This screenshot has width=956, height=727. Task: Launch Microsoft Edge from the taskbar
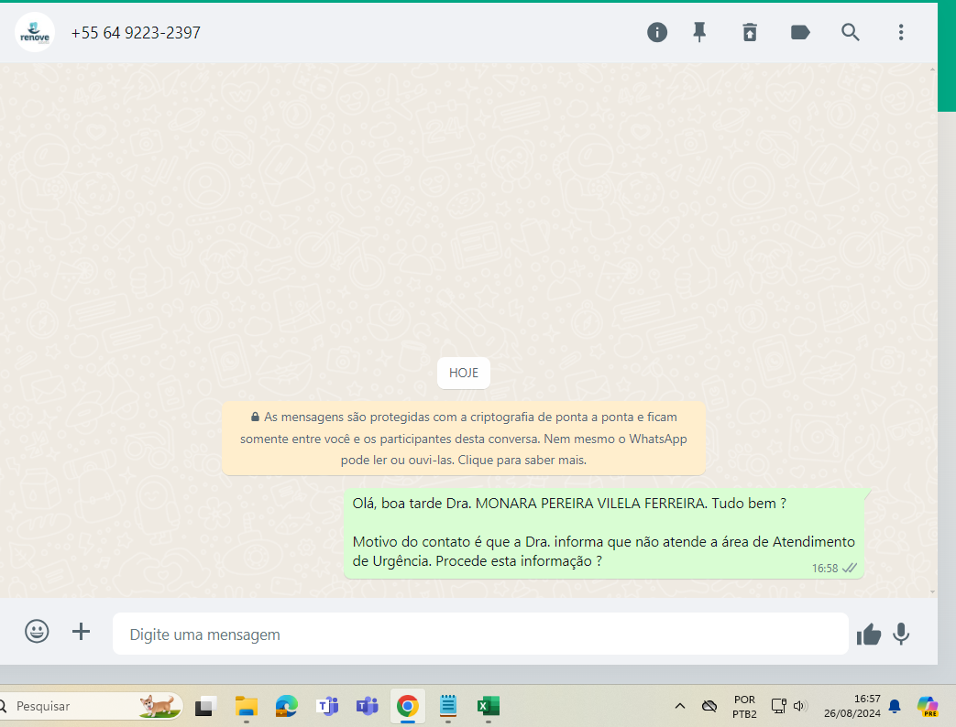(x=287, y=706)
